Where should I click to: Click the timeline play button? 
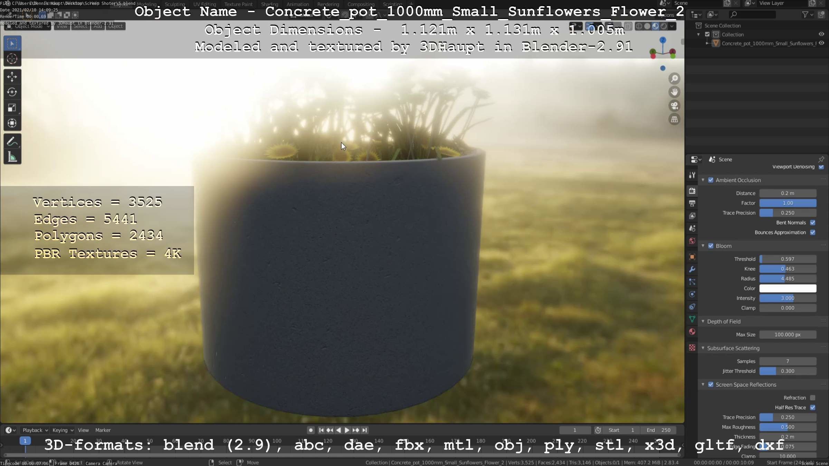coord(347,430)
